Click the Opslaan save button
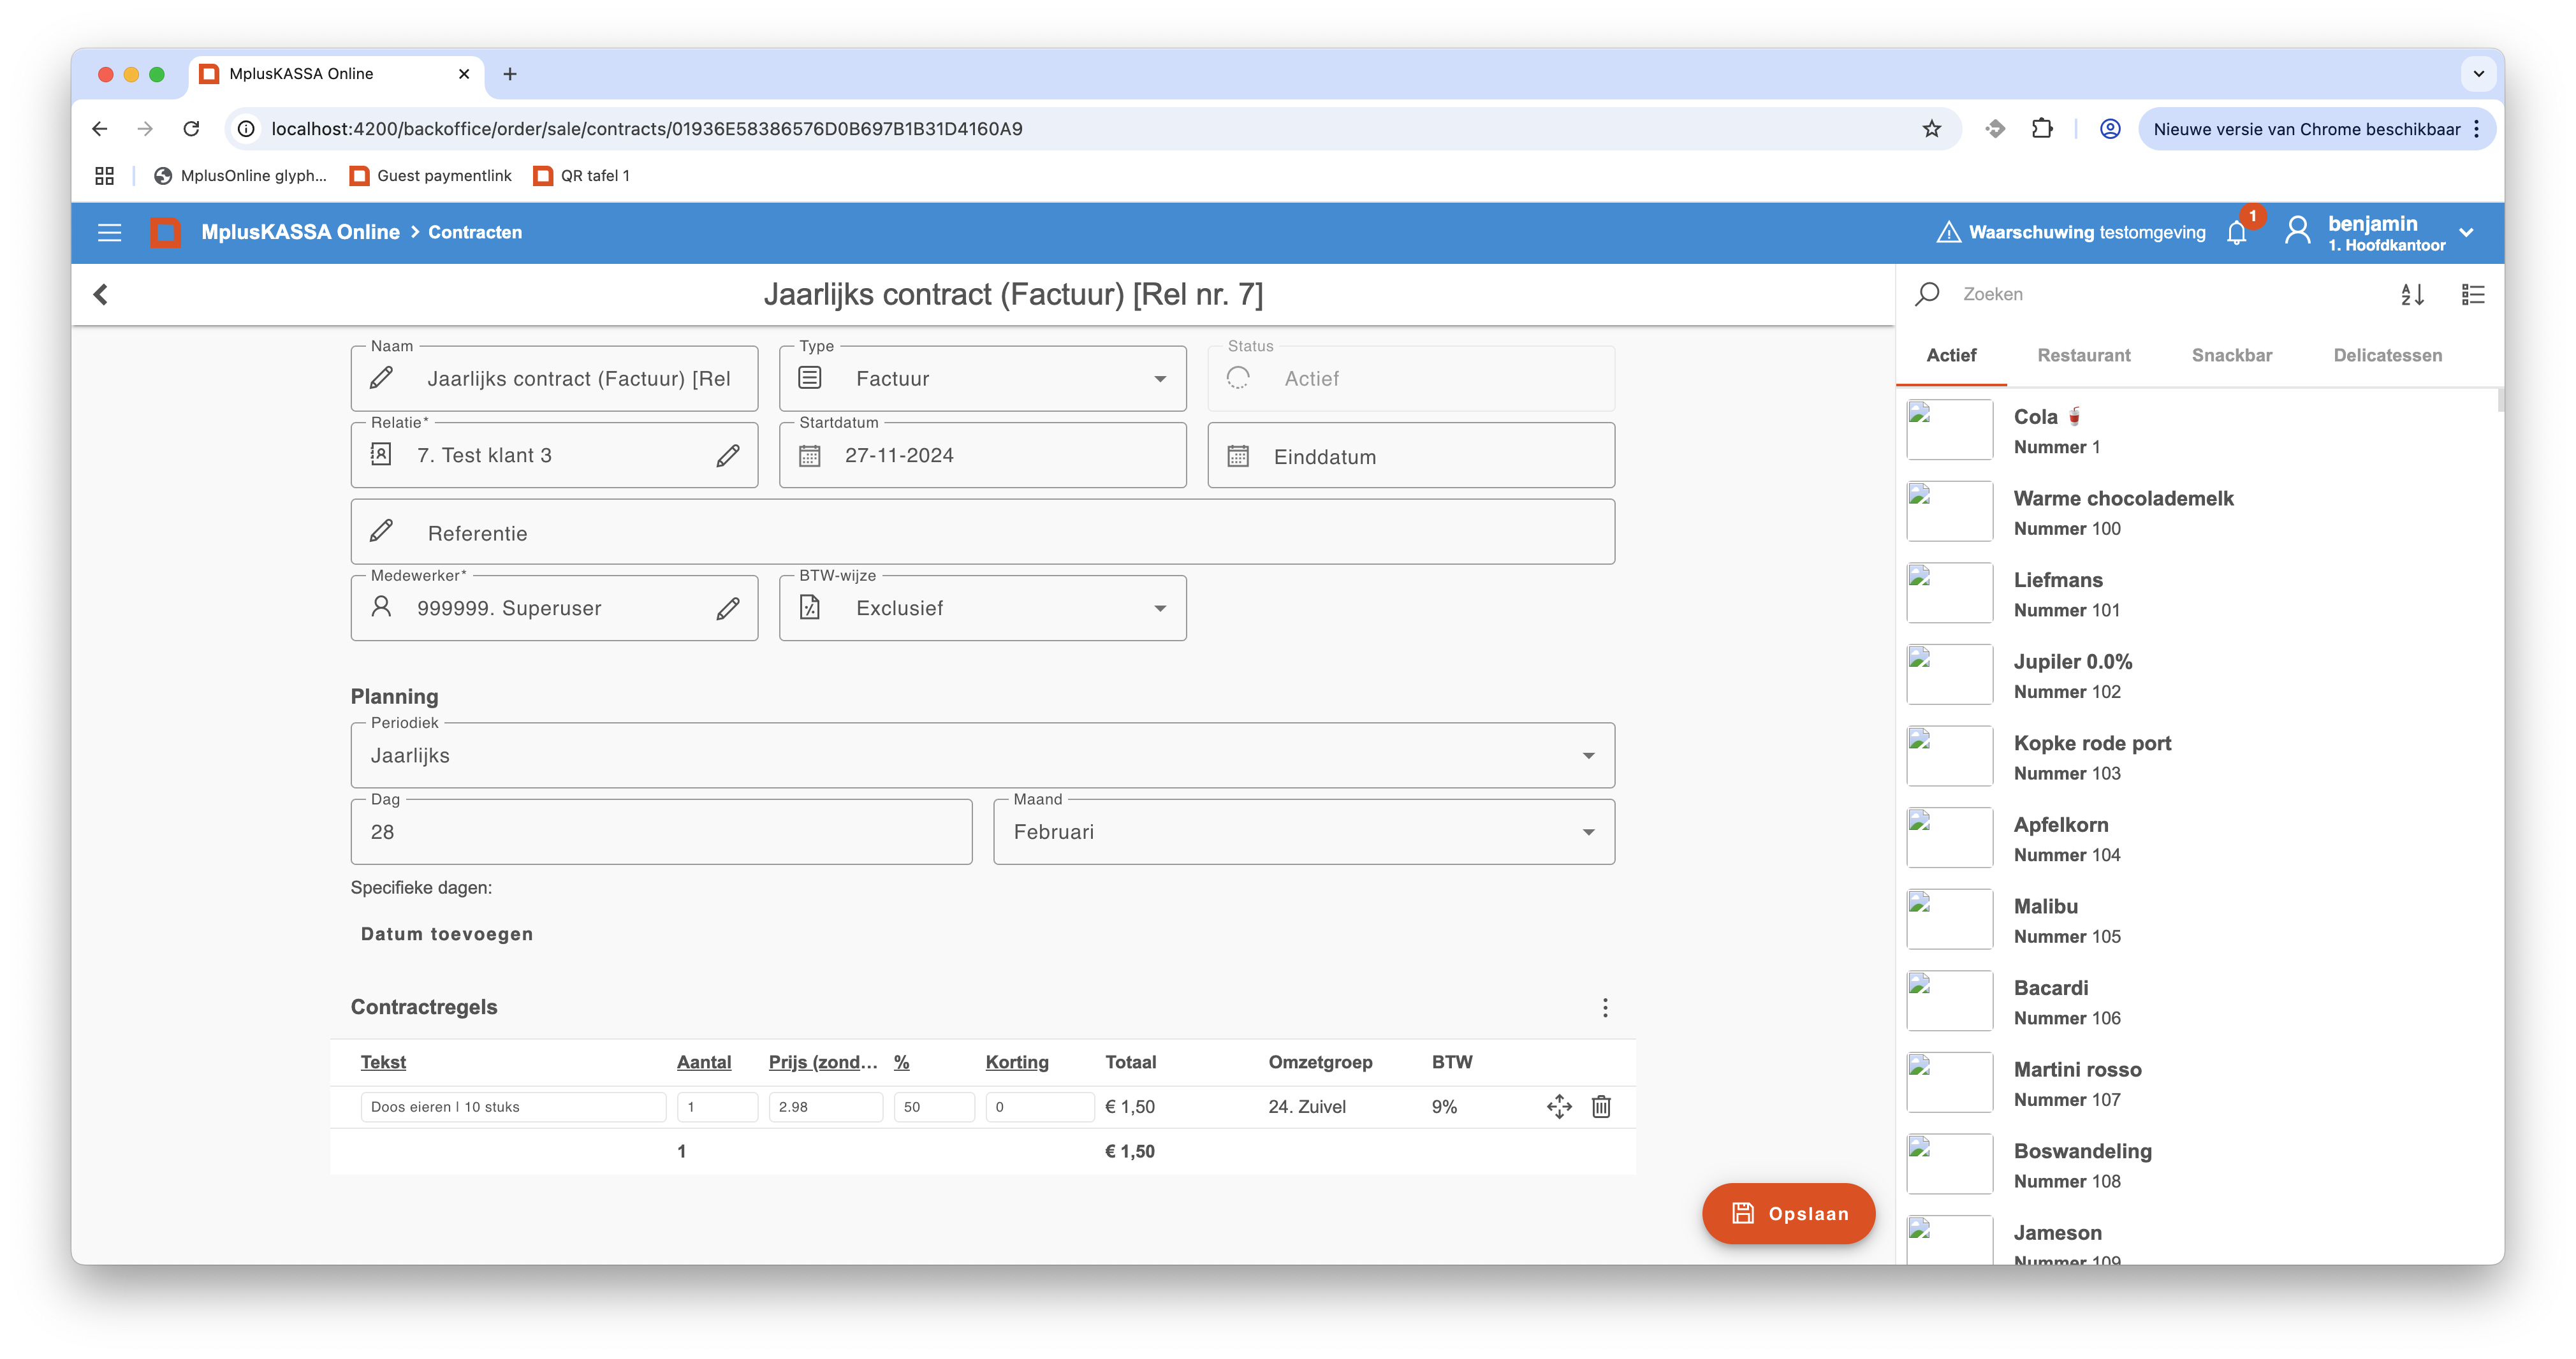The width and height of the screenshot is (2576, 1359). pos(1789,1214)
